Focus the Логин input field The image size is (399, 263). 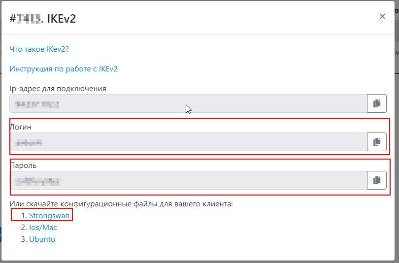click(x=187, y=142)
